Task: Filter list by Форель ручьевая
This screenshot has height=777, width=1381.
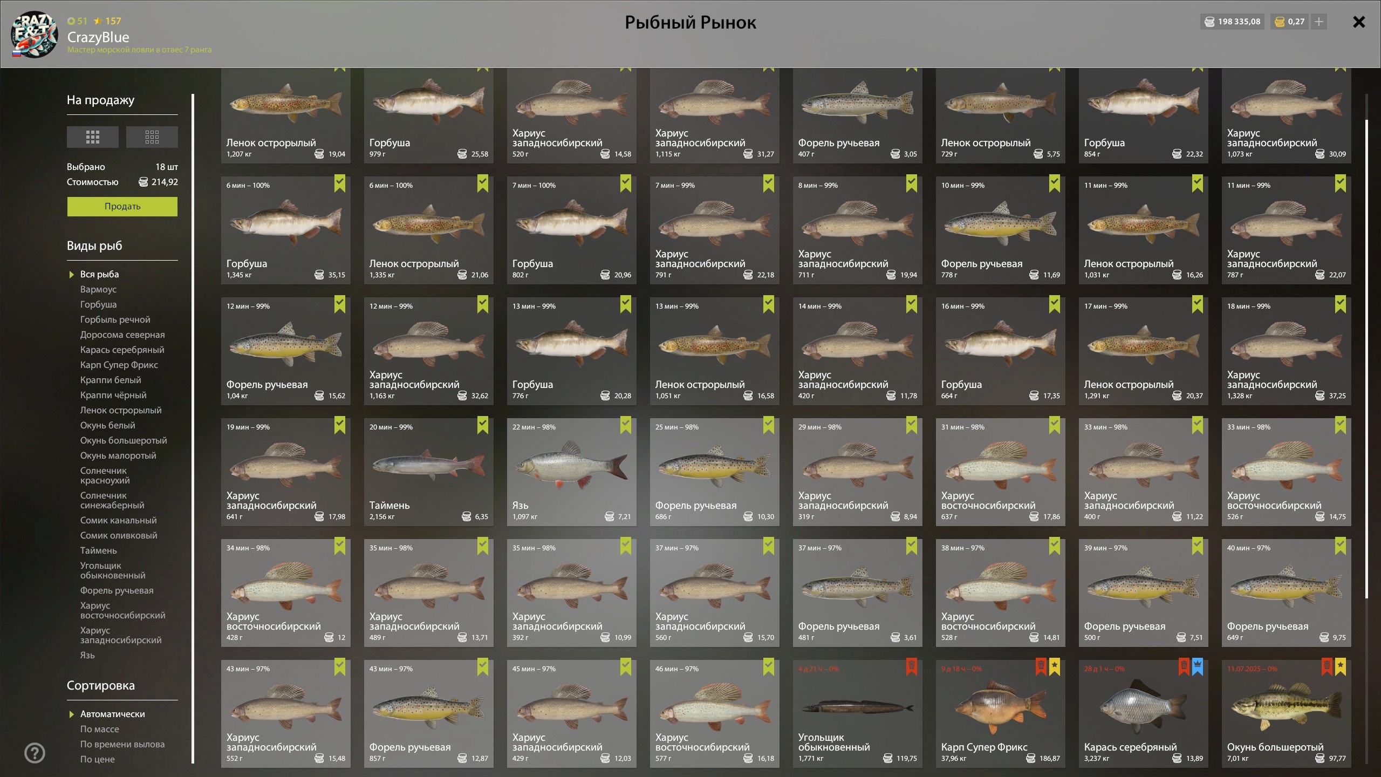Action: (117, 590)
